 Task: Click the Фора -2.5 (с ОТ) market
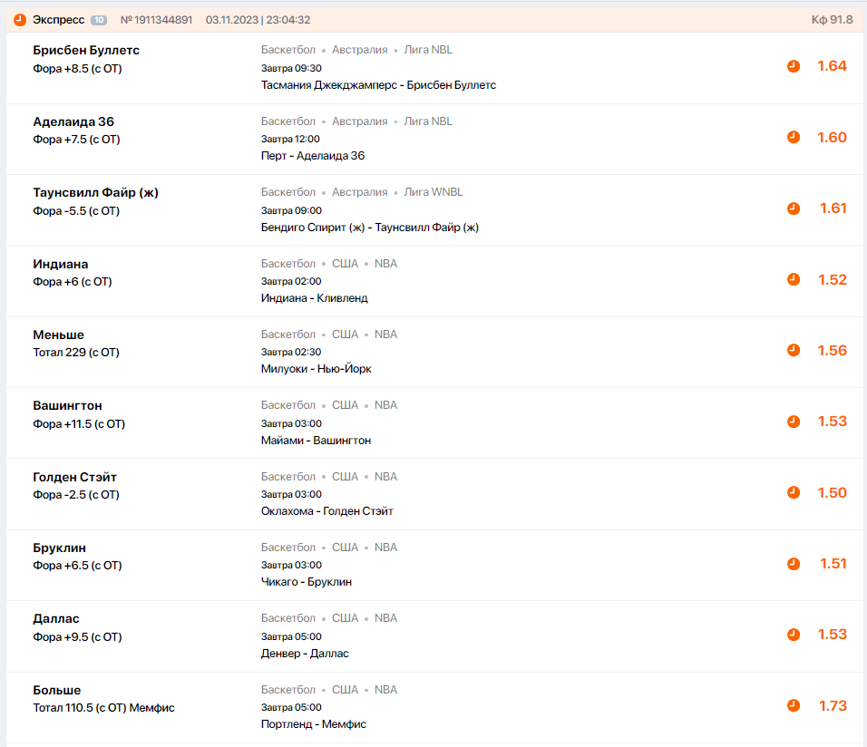[x=76, y=495]
